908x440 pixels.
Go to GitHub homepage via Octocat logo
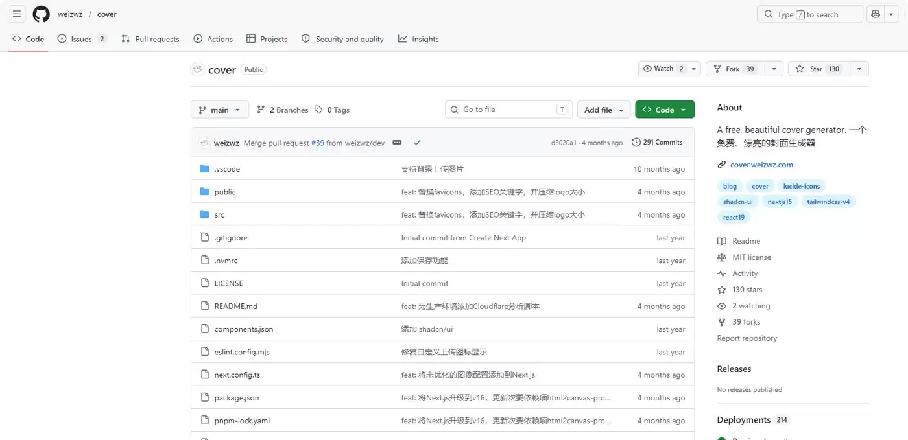tap(41, 14)
